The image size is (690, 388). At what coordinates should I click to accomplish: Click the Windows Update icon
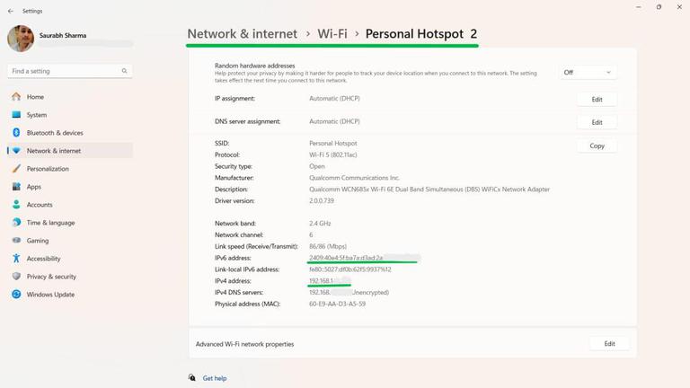(16, 295)
